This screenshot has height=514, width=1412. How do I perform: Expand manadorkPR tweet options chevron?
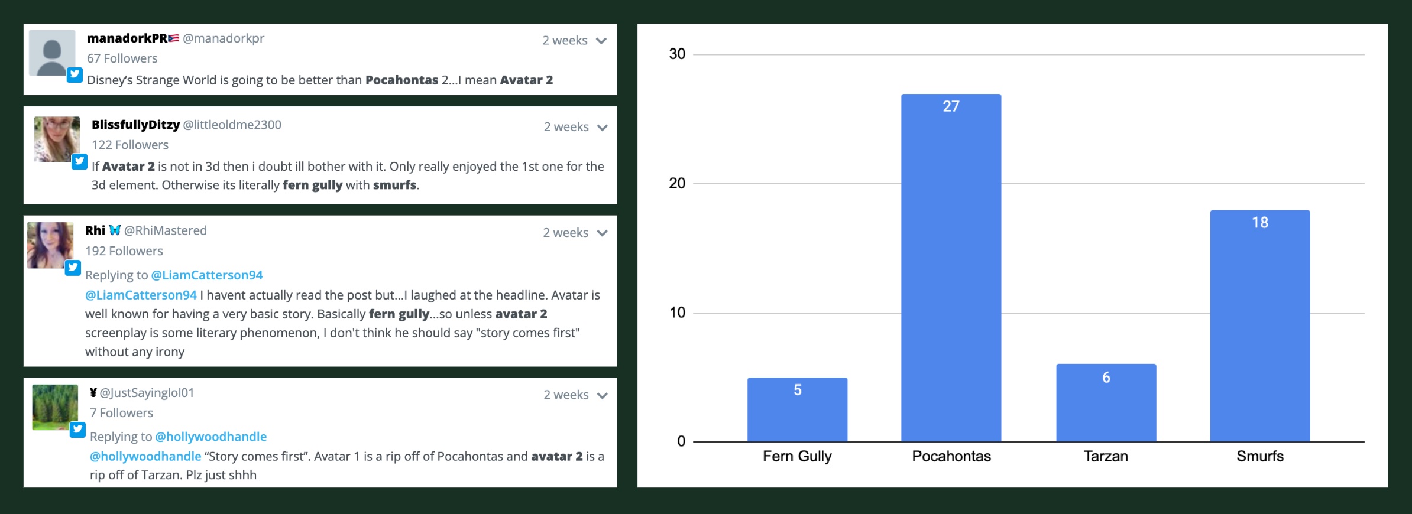click(601, 41)
